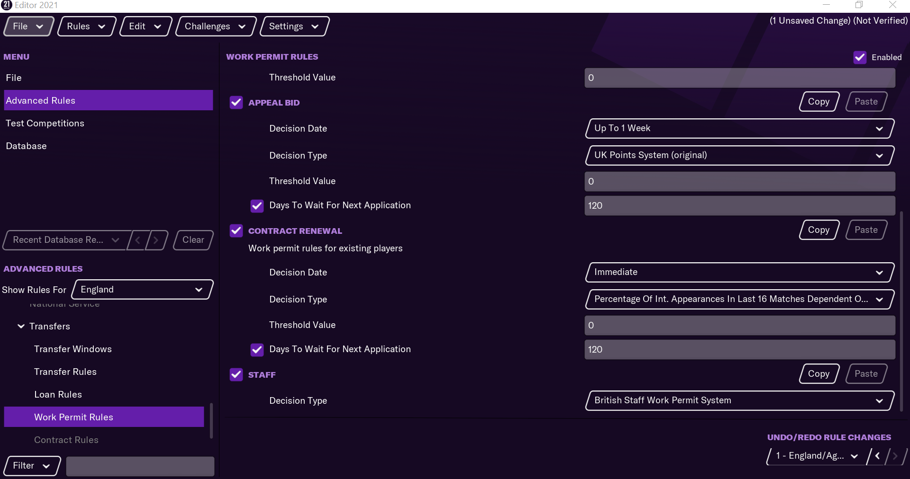Expand the British Staff Work Permit System dropdown
The width and height of the screenshot is (910, 479).
click(x=739, y=400)
